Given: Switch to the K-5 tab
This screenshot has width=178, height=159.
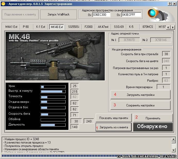Looking at the screenshot, I should tap(131, 27).
